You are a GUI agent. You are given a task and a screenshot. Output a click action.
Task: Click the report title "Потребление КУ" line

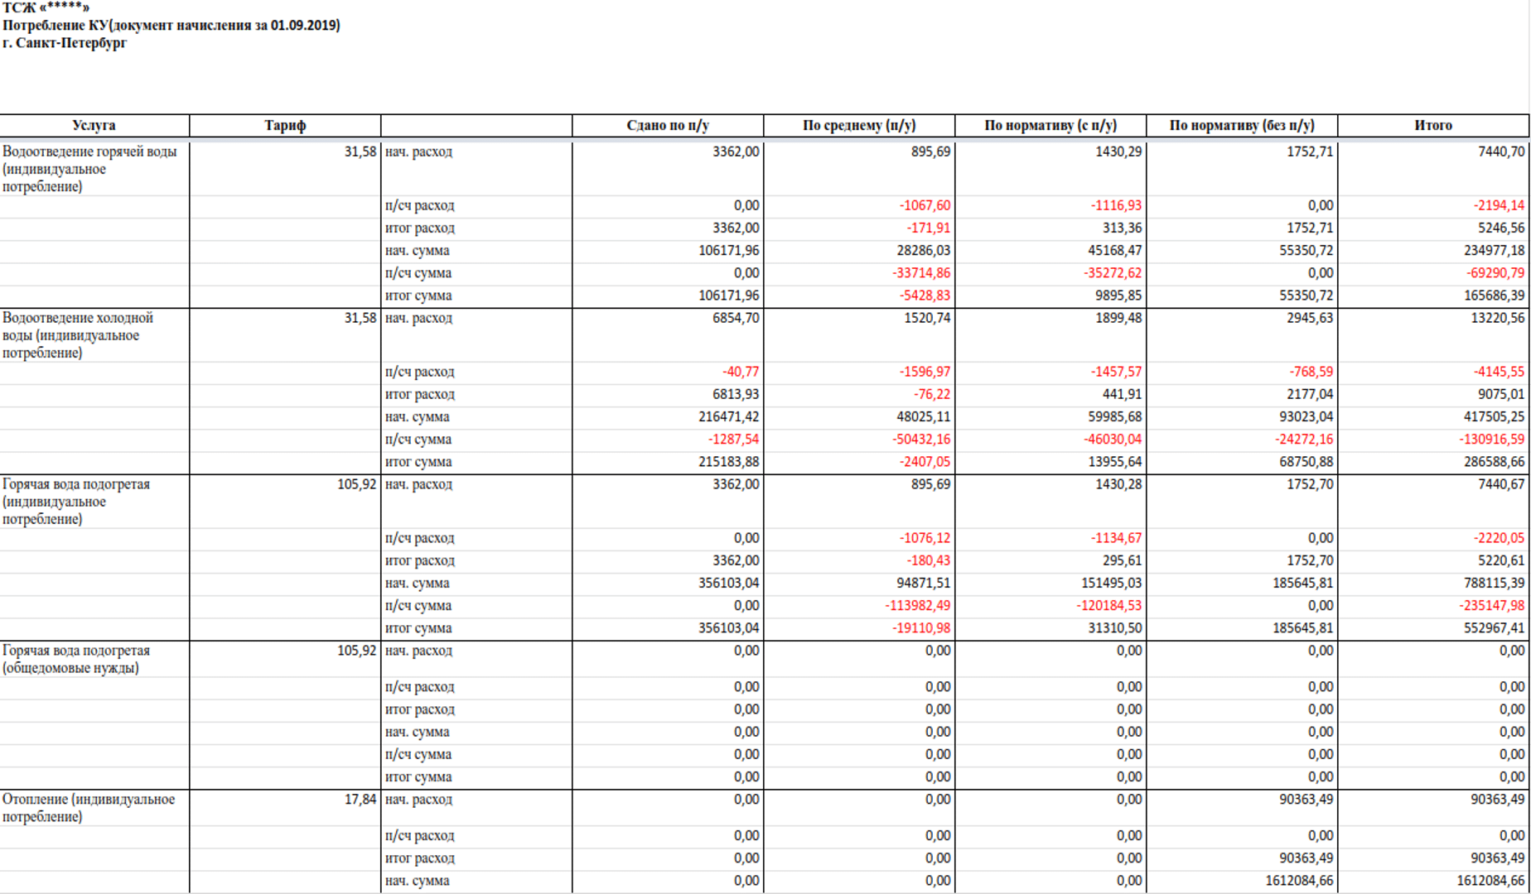coord(171,26)
